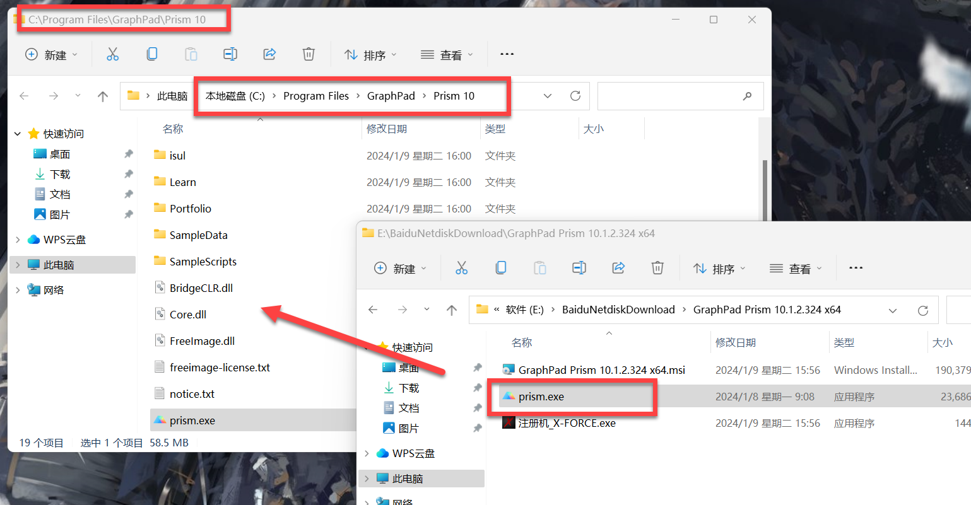Image resolution: width=971 pixels, height=505 pixels.
Task: Click the Copy icon in the Prism 10 window toolbar
Action: [x=152, y=54]
